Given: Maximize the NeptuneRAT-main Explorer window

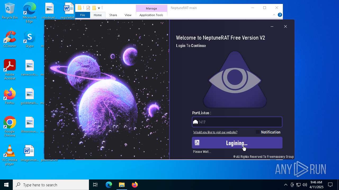Looking at the screenshot, I should coord(264,8).
